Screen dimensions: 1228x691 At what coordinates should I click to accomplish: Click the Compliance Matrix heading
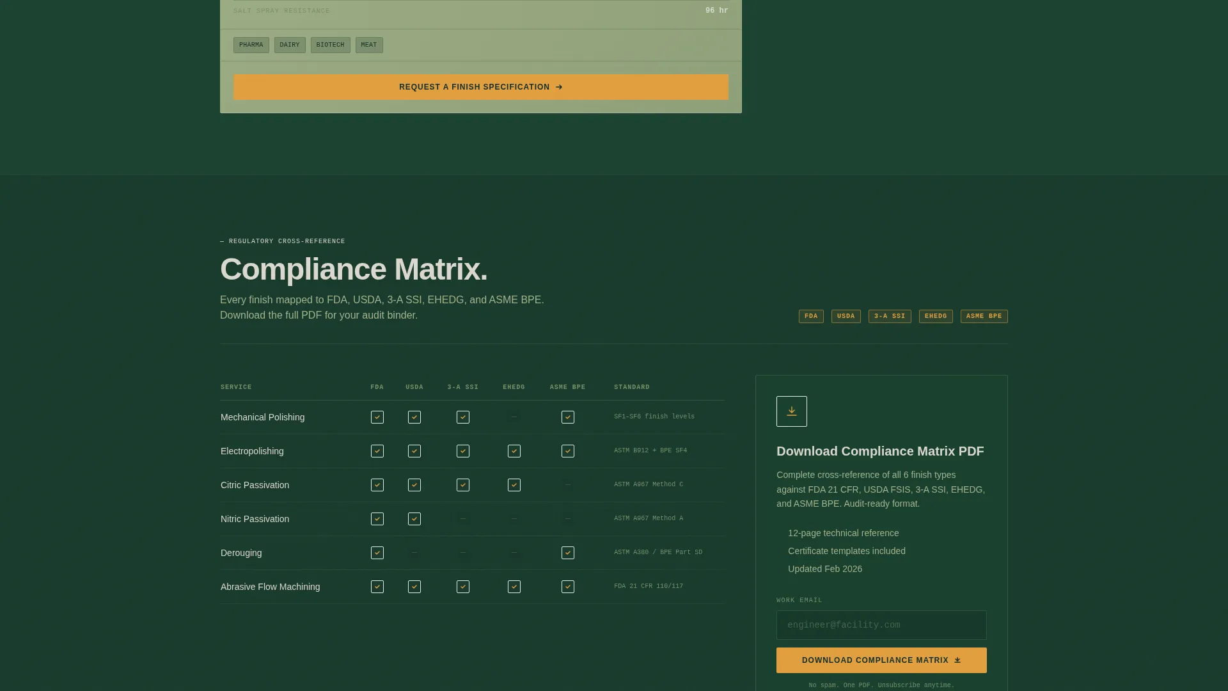coord(354,269)
